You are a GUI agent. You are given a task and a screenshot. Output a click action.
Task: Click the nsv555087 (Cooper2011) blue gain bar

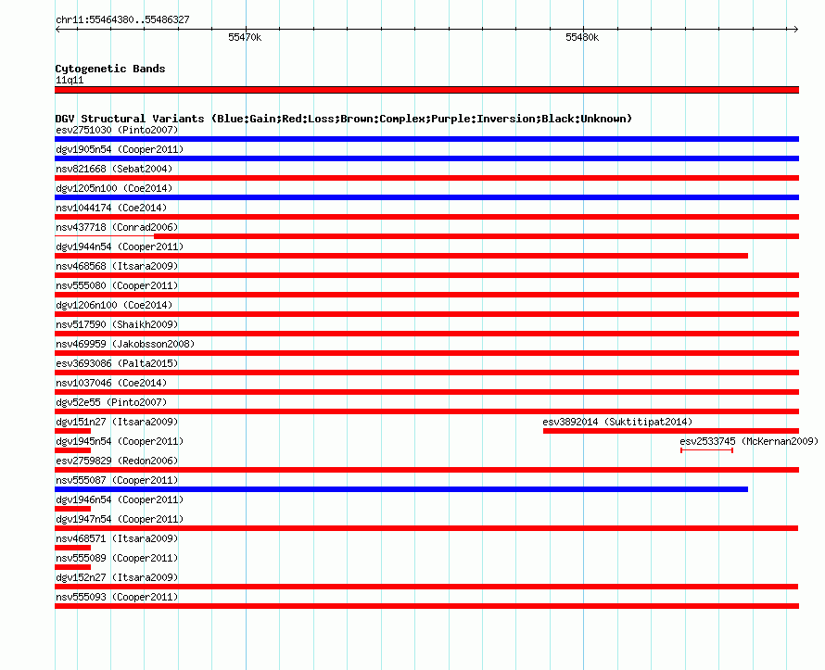(401, 489)
